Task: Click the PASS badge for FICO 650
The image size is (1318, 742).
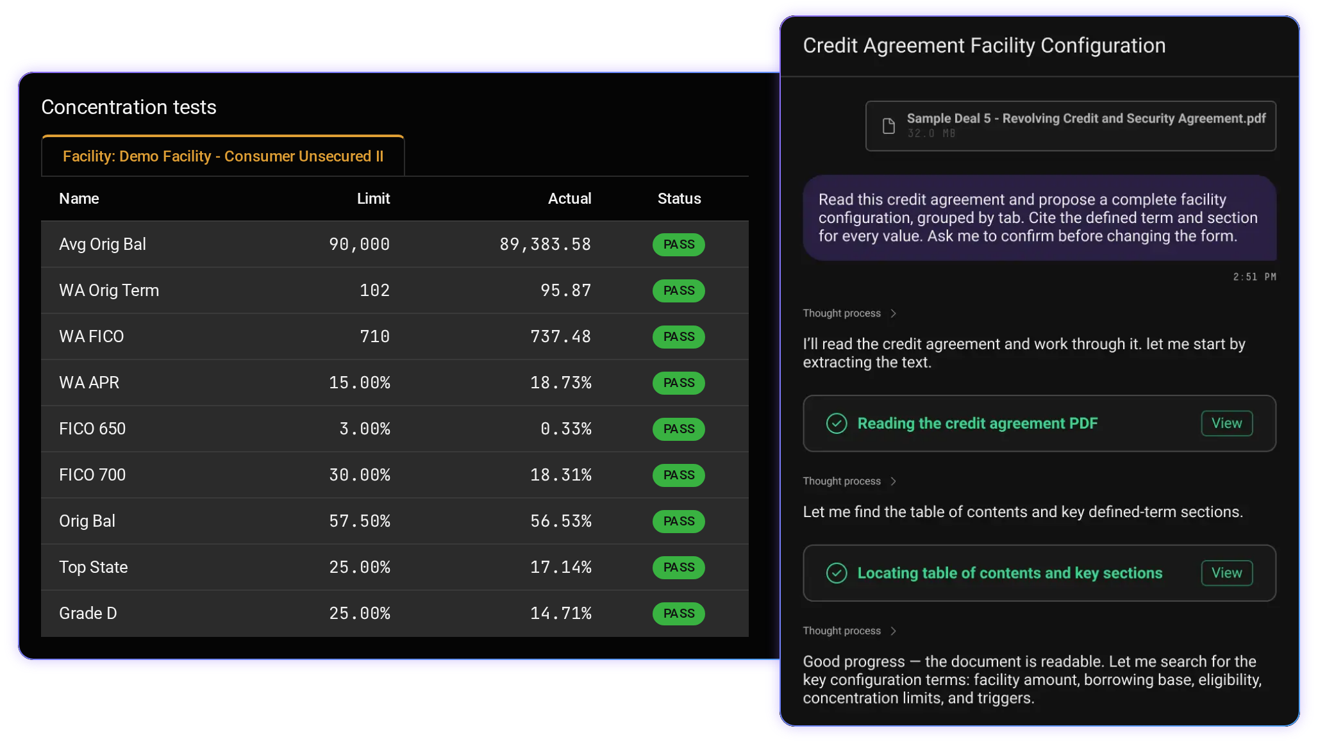Action: point(679,429)
